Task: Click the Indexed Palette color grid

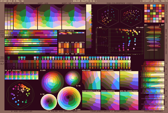Action: point(71,36)
